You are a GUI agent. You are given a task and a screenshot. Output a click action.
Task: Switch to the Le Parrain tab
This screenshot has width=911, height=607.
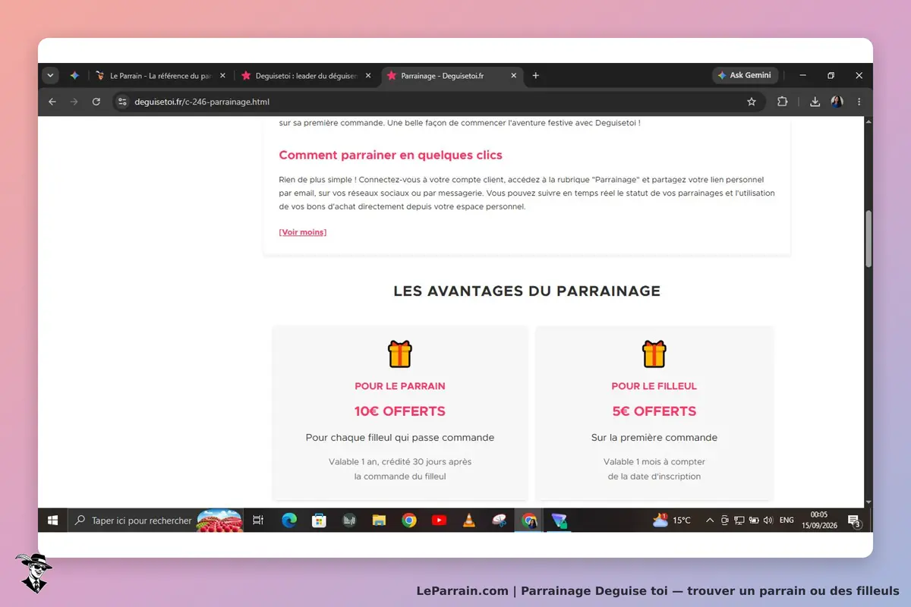(x=159, y=76)
